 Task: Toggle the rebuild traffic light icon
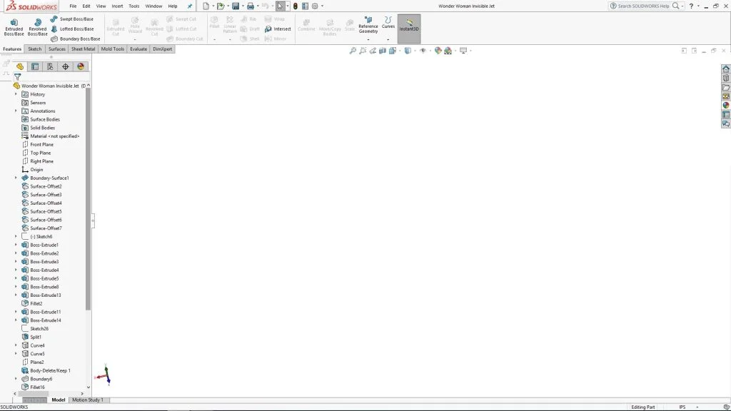296,6
